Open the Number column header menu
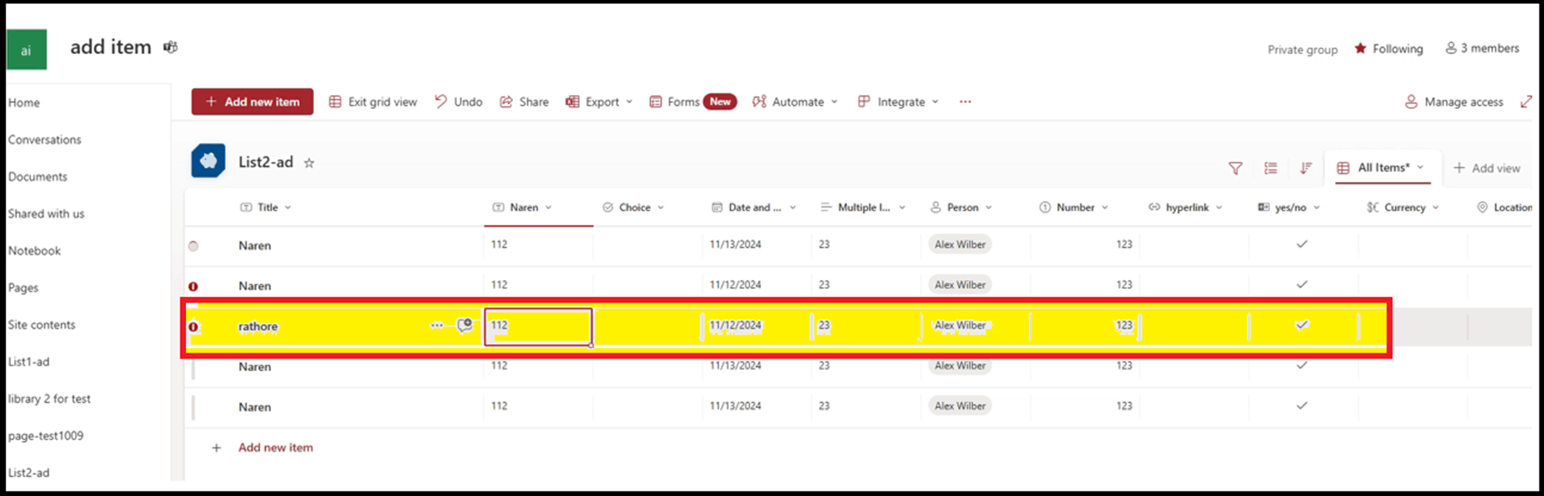Screen dimensions: 1544x496 click(x=1074, y=208)
